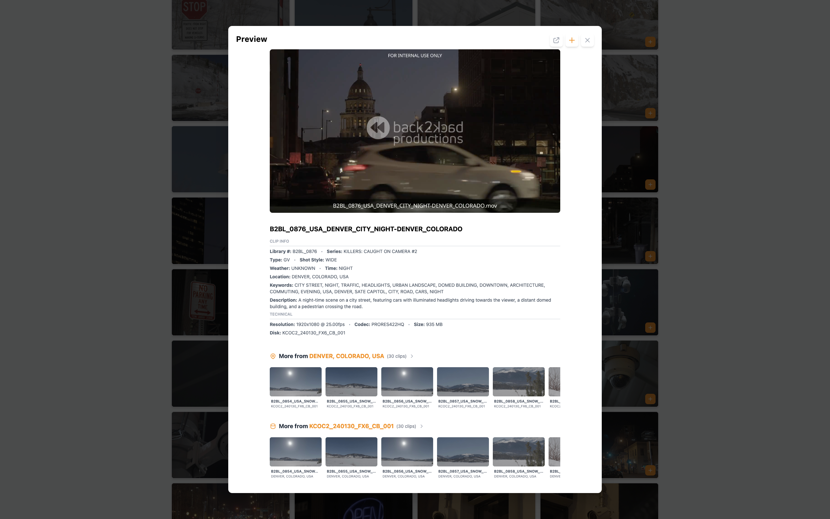Viewport: 830px width, 519px height.
Task: Open B2BL_0856 thumbnail in the KCOC2 disk row
Action: (x=407, y=452)
